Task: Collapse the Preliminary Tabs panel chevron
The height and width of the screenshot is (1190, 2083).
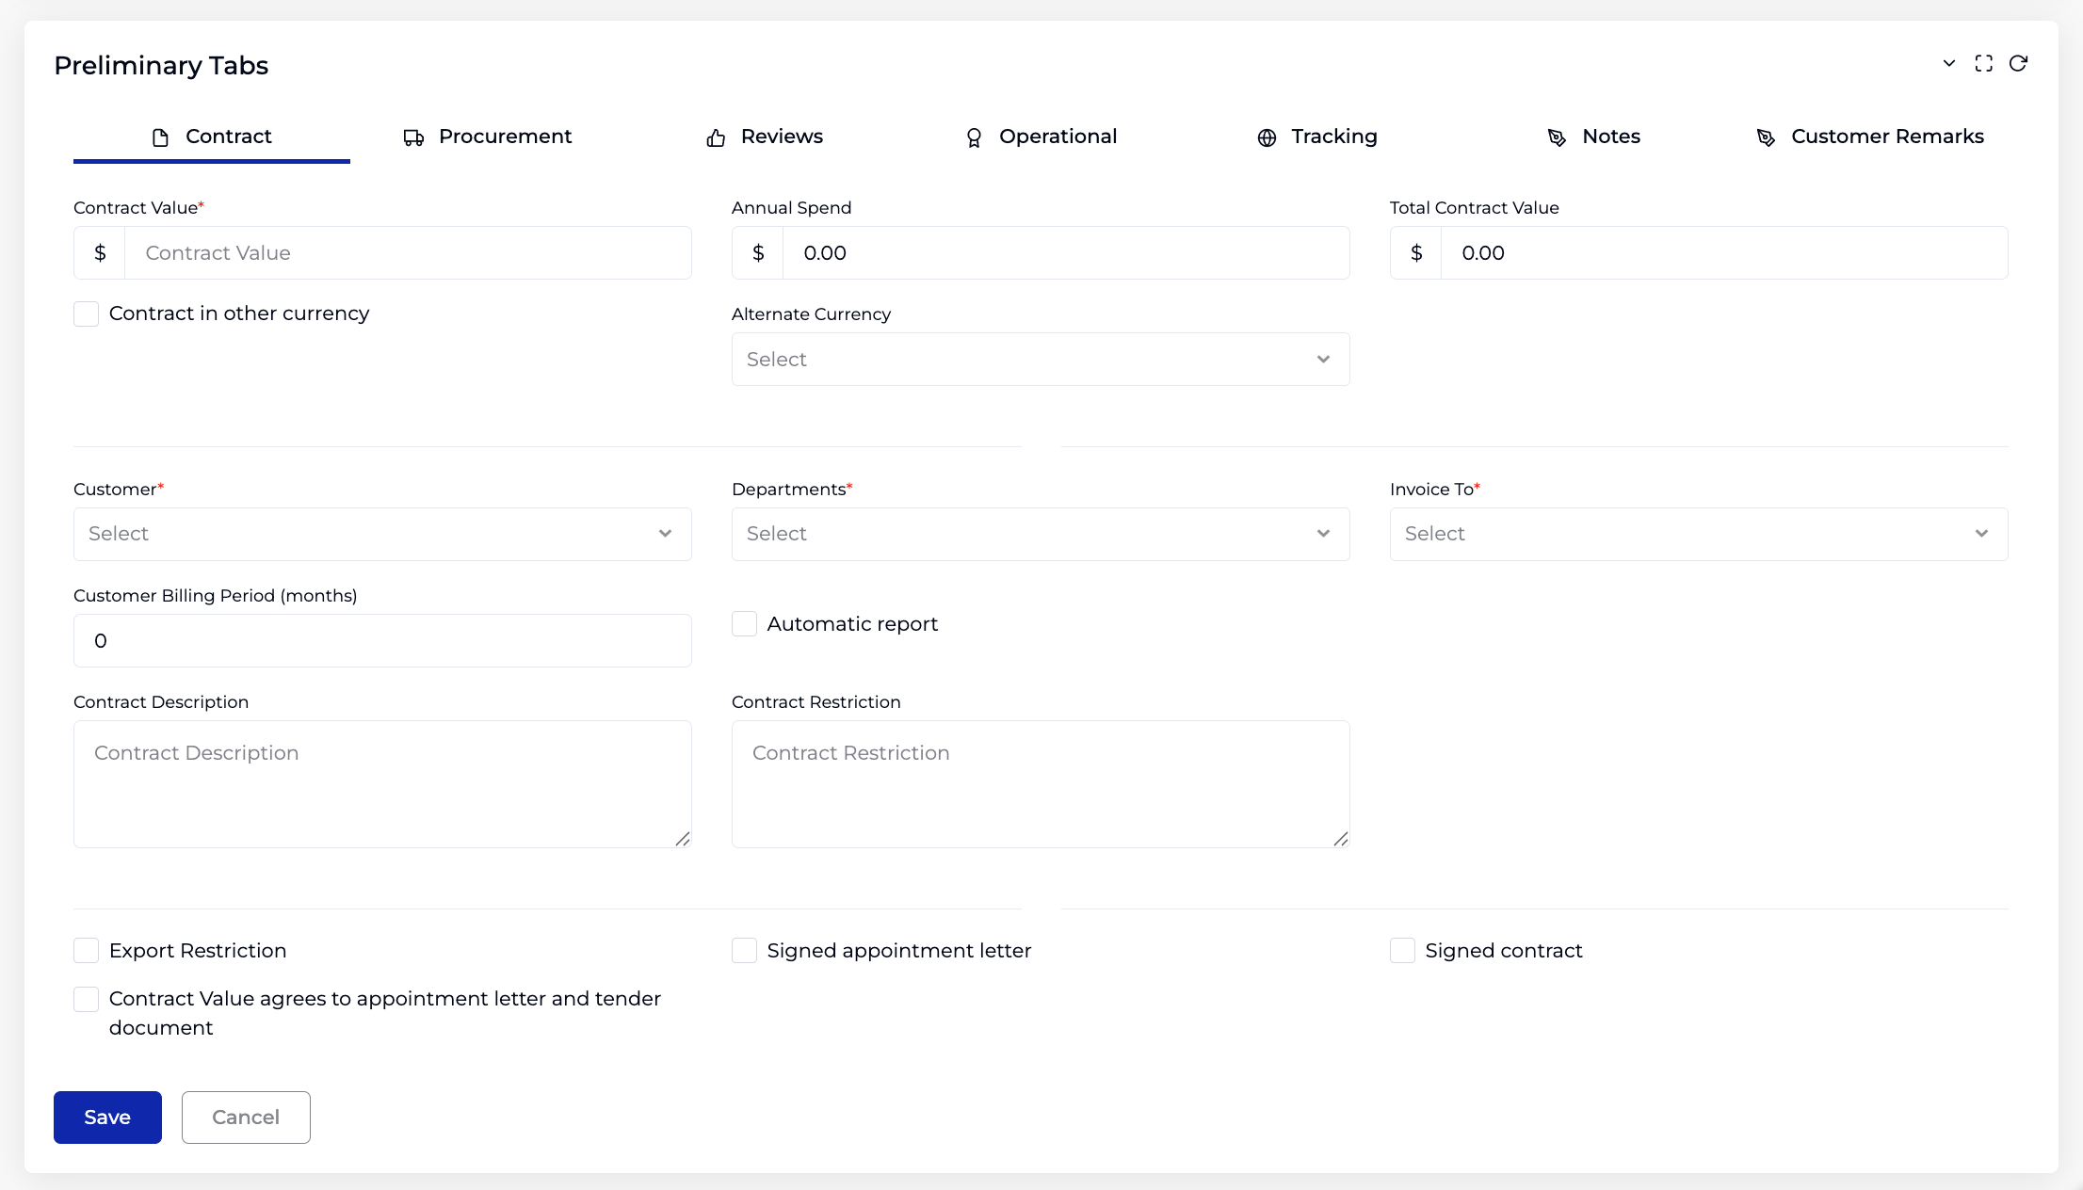Action: (1949, 63)
